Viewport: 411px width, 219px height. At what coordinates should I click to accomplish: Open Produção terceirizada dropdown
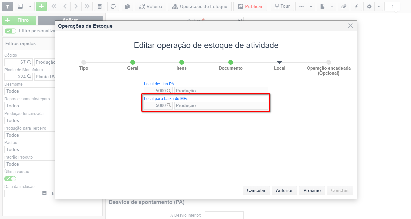pos(30,120)
